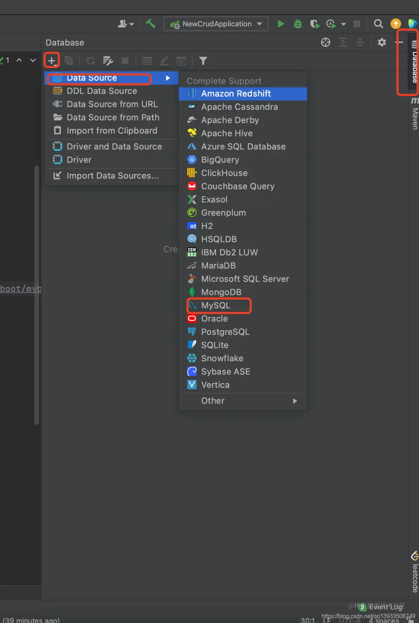Image resolution: width=419 pixels, height=623 pixels.
Task: Select BigQuery data source
Action: pos(243,160)
